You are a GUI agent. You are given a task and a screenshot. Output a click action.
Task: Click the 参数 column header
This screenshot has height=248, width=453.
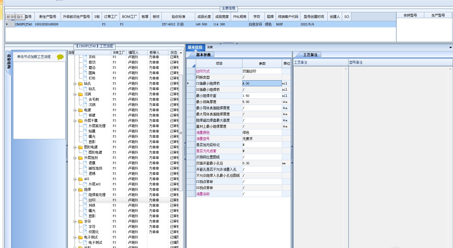[262, 63]
